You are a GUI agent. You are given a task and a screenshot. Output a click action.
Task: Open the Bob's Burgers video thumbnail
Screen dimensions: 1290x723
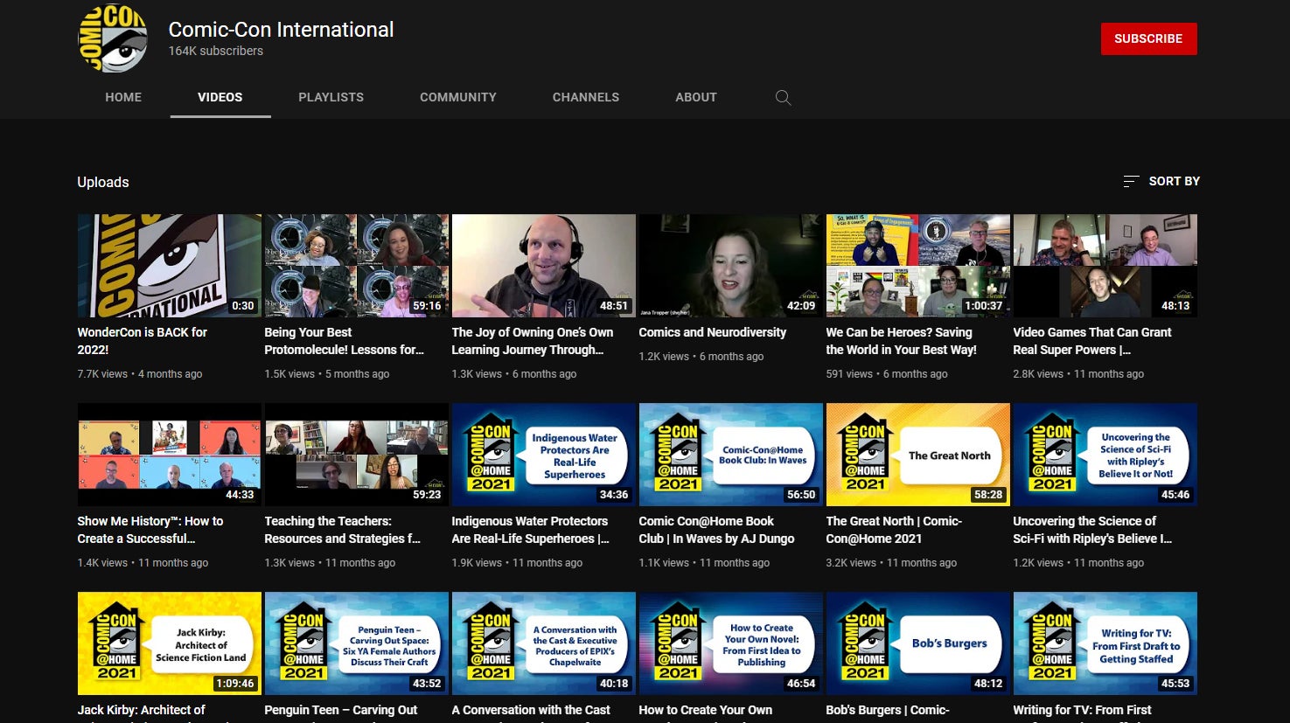coord(917,643)
